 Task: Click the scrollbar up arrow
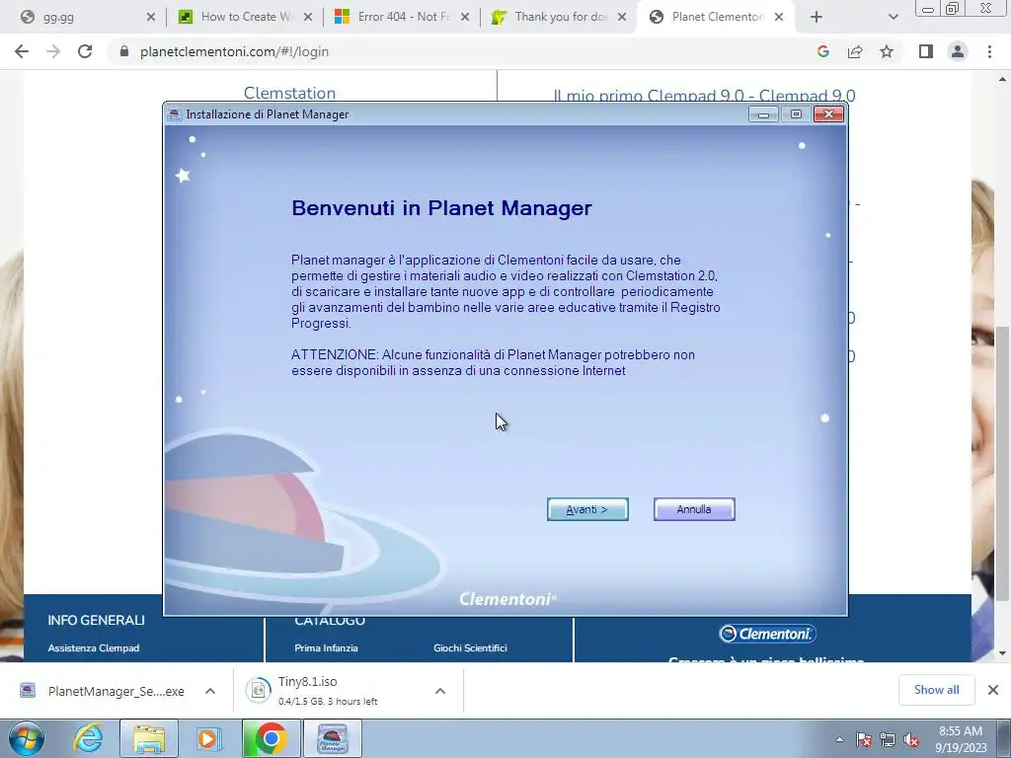tap(1001, 79)
